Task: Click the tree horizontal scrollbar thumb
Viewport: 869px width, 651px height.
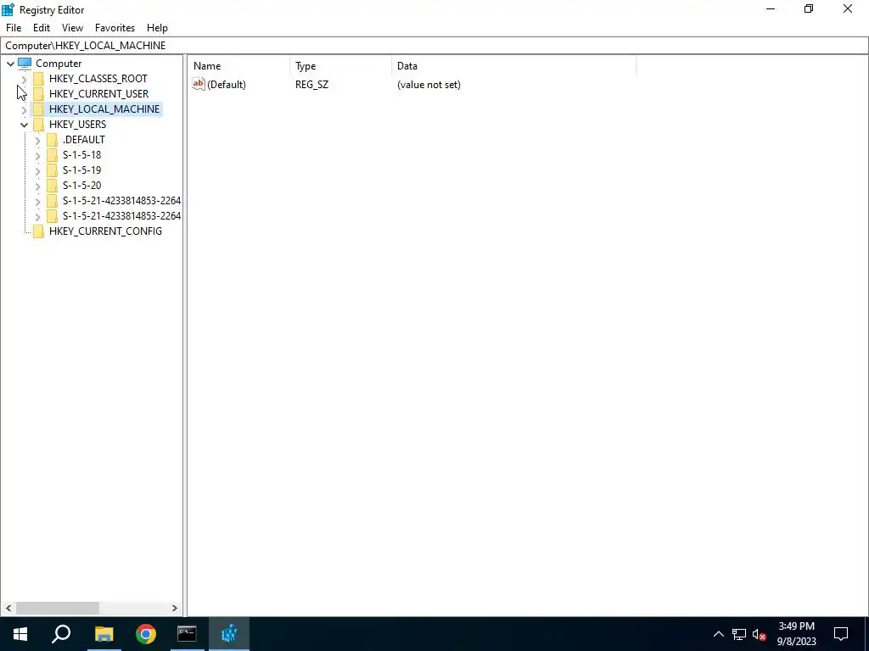Action: tap(58, 608)
